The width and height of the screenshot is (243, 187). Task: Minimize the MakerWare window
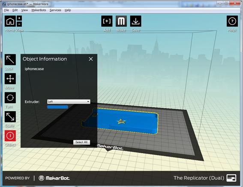(219, 3)
